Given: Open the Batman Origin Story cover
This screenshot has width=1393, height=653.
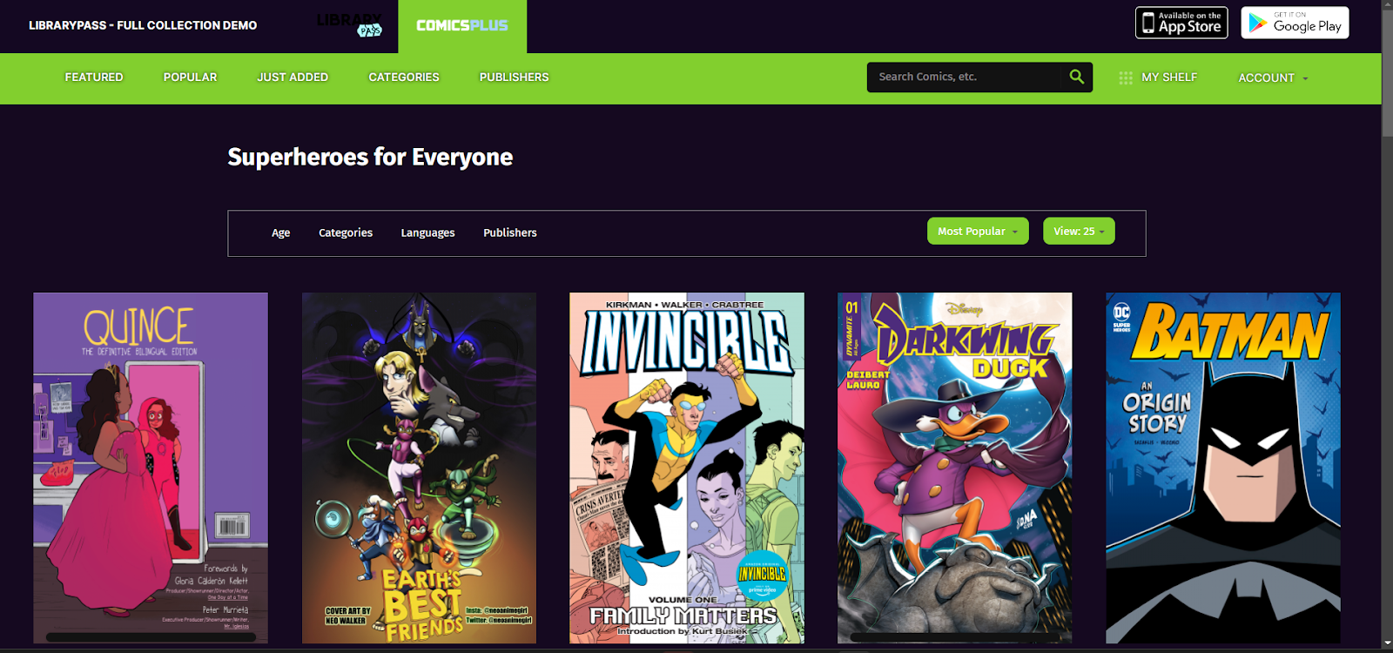Looking at the screenshot, I should coord(1222,468).
